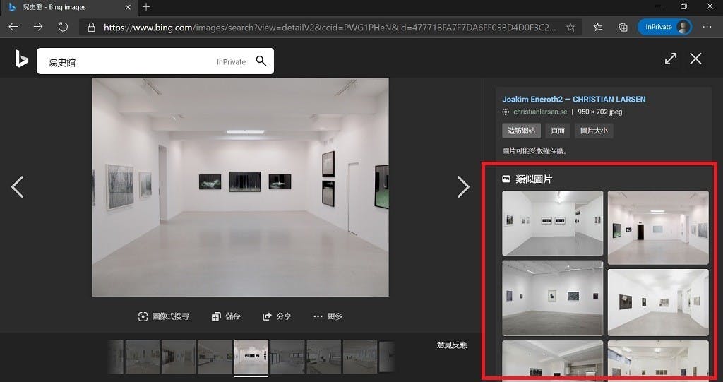
Task: Open browser Settings and more menu
Action: pyautogui.click(x=707, y=28)
